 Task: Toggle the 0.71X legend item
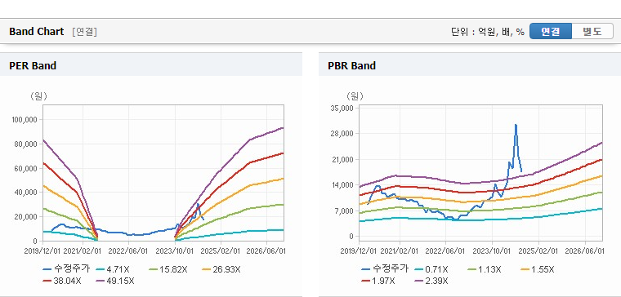[431, 269]
